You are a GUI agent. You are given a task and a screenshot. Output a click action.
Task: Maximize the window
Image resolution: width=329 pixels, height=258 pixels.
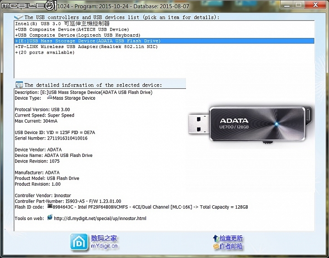point(299,5)
